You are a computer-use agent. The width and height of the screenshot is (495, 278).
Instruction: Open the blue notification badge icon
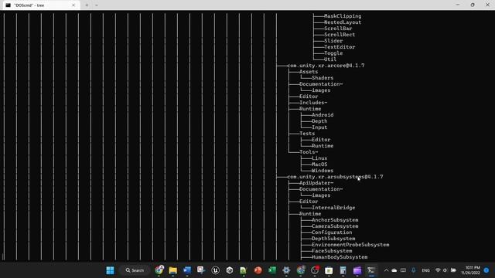(486, 270)
